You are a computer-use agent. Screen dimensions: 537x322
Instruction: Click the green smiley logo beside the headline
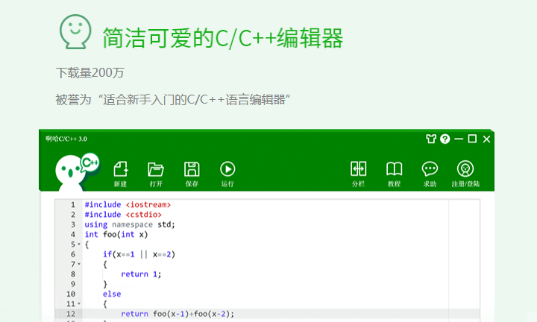click(75, 32)
